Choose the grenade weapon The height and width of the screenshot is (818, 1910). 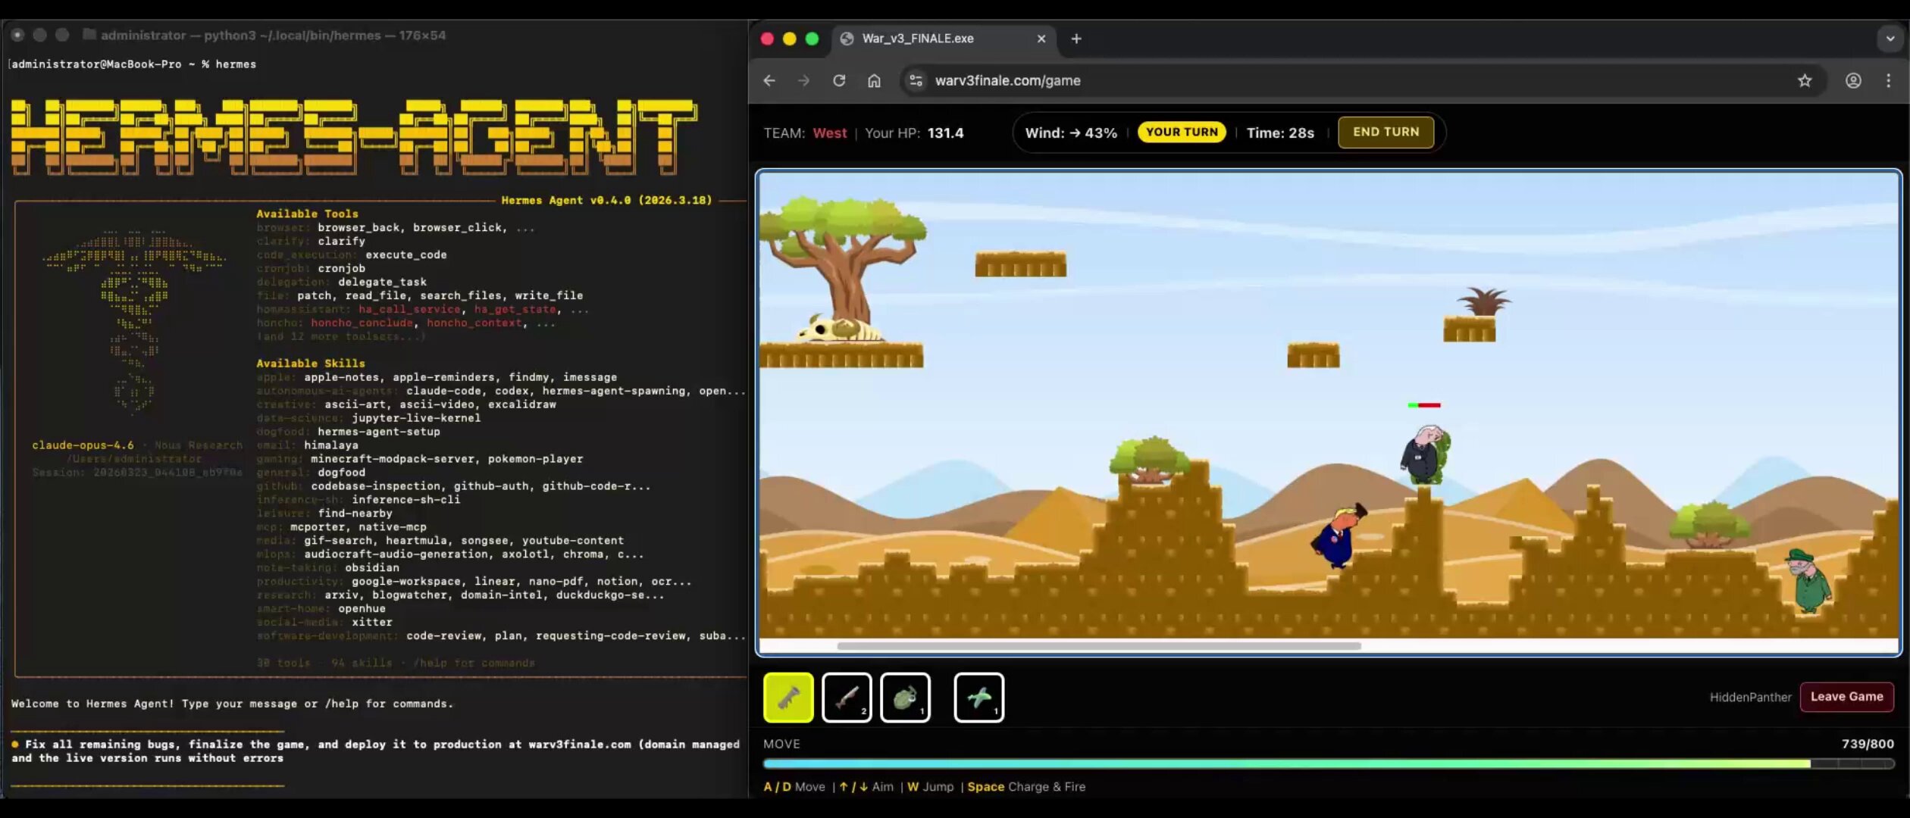[905, 697]
